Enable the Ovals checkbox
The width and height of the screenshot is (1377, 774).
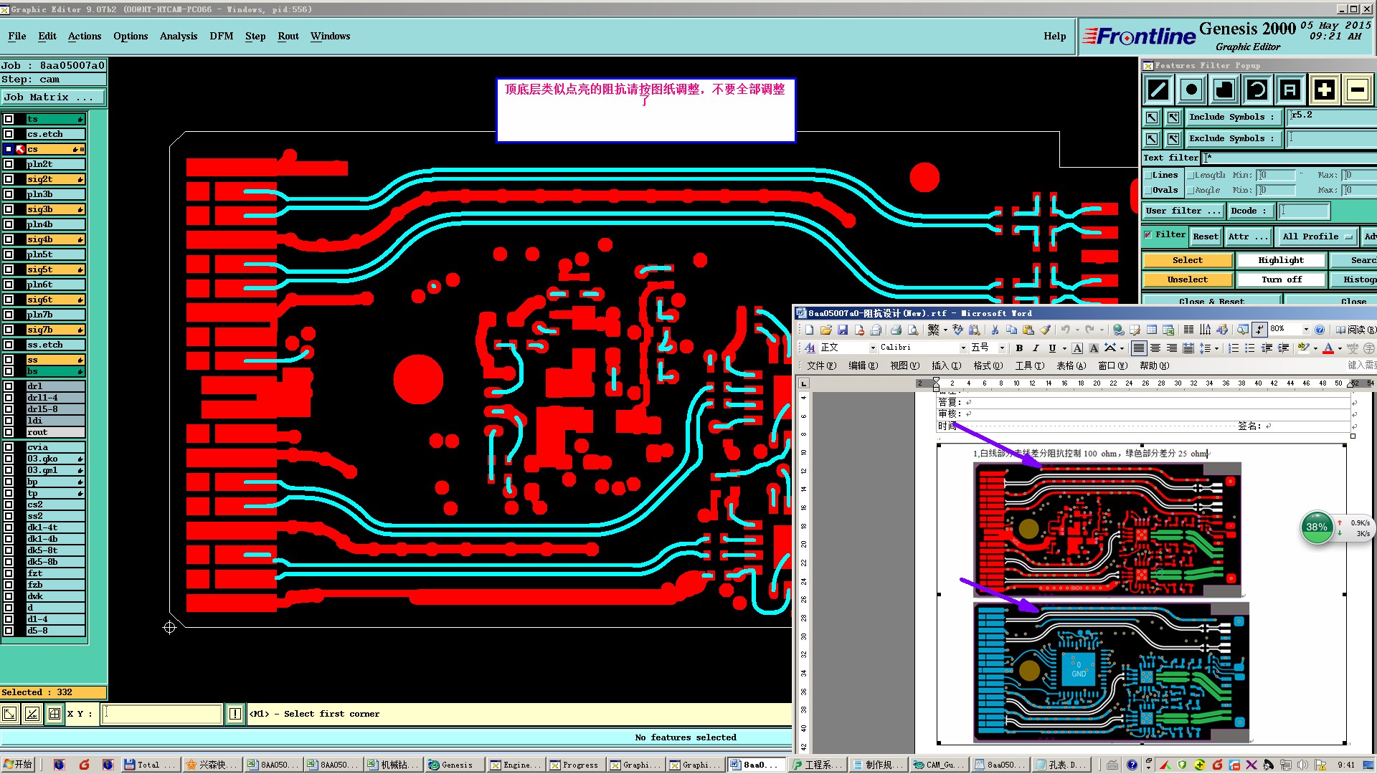1147,190
